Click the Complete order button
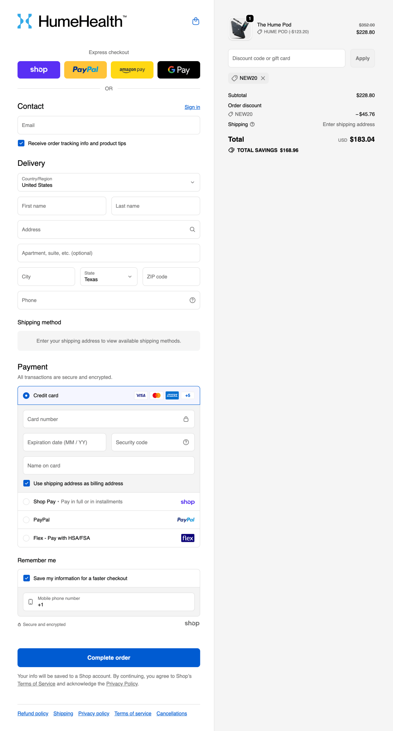This screenshot has width=393, height=731. click(109, 658)
